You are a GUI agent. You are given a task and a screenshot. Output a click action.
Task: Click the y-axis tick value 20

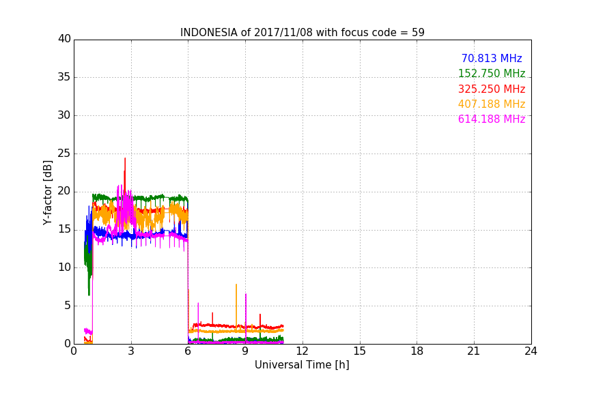[x=64, y=191]
